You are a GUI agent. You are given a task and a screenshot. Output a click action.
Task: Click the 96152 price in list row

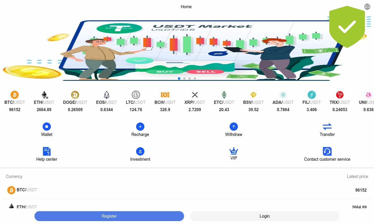361,190
